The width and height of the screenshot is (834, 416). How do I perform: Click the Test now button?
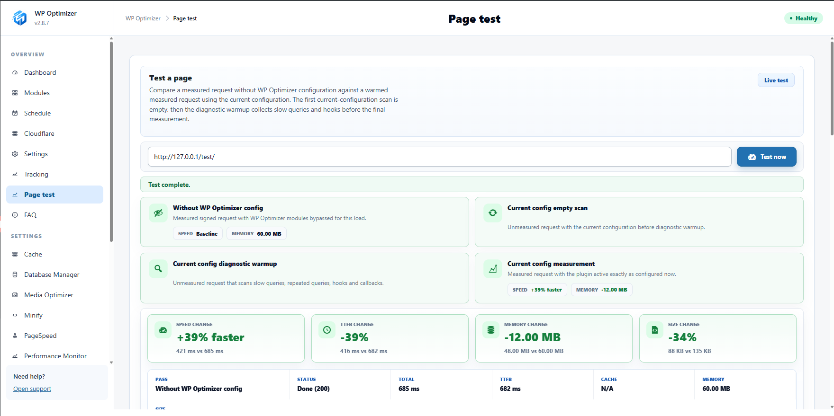tap(766, 157)
